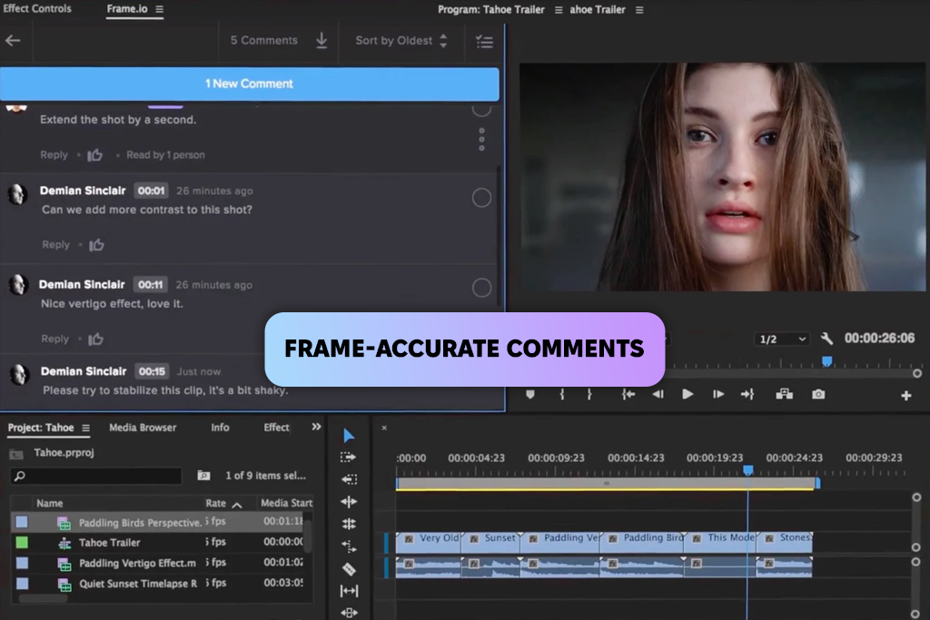Image resolution: width=930 pixels, height=620 pixels.
Task: Select the Track Select Forward tool
Action: (349, 457)
